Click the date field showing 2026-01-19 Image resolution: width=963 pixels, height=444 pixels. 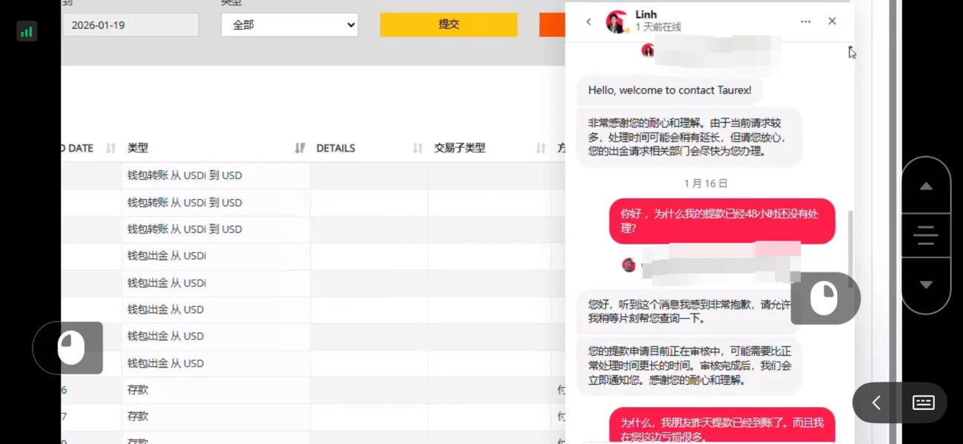point(130,24)
